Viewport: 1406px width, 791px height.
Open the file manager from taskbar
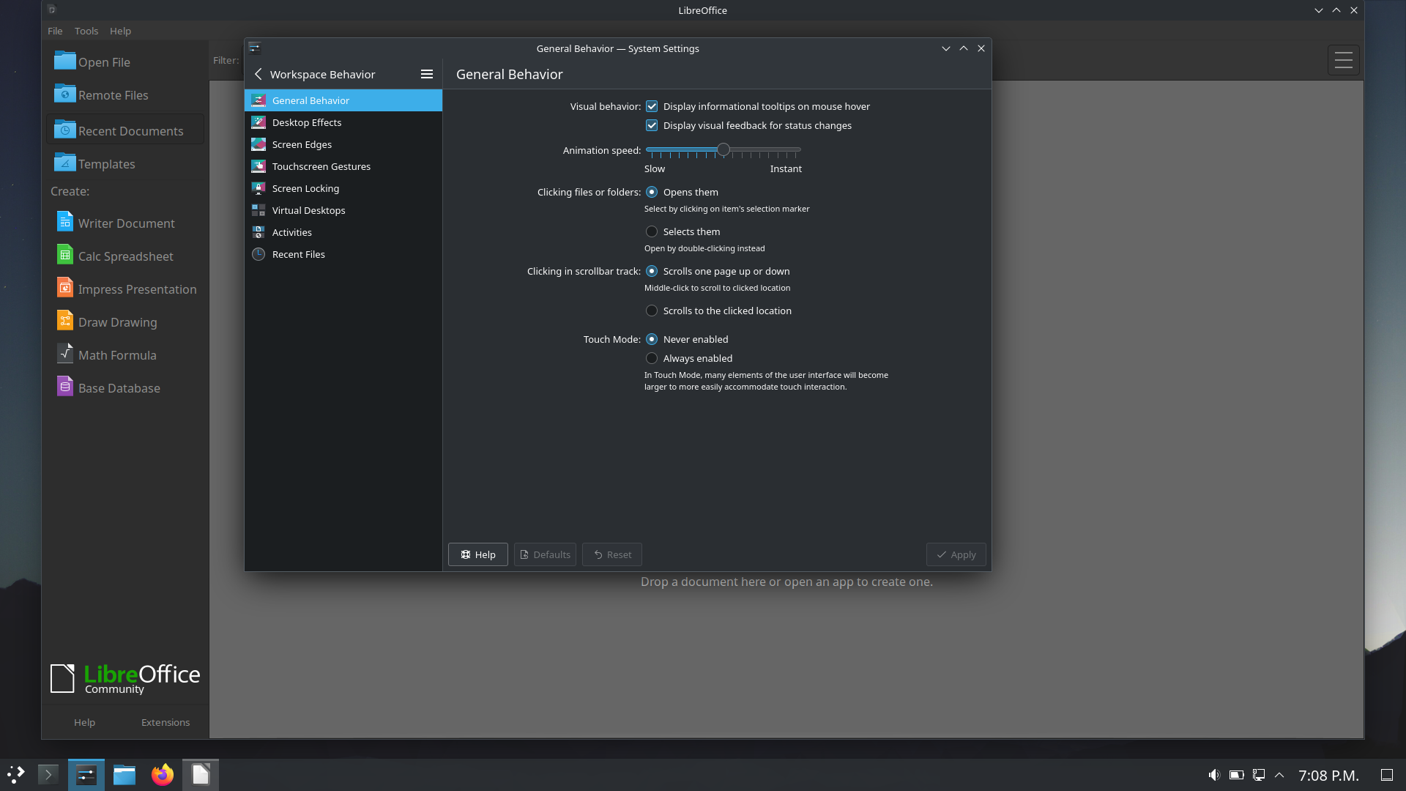pyautogui.click(x=124, y=775)
